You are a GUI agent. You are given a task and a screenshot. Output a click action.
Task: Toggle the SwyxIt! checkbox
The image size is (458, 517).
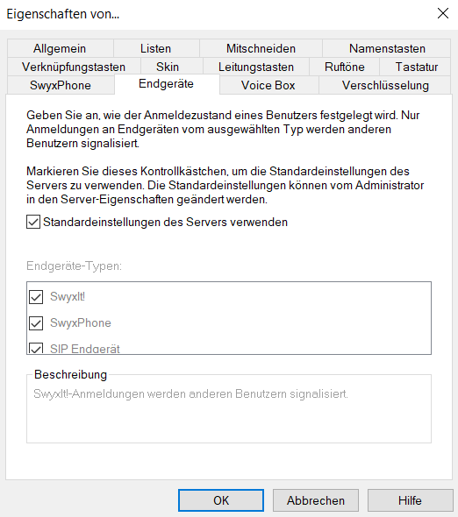36,297
